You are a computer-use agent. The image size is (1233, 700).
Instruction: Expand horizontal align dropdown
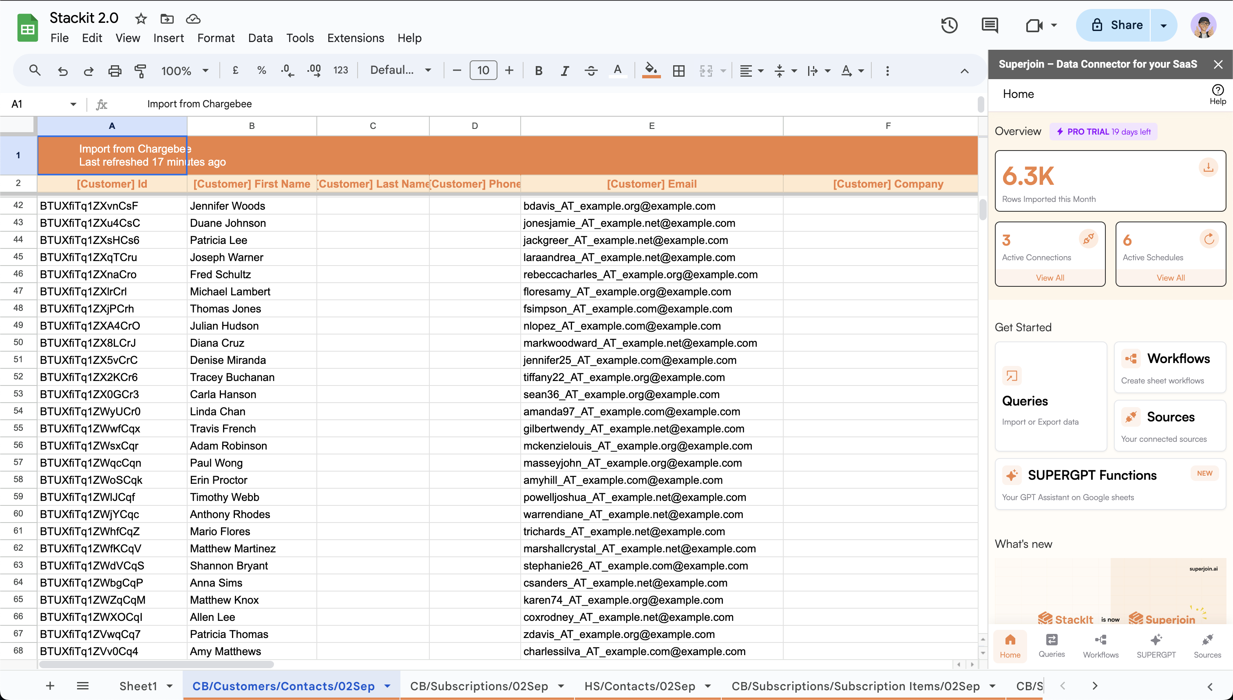pyautogui.click(x=761, y=71)
